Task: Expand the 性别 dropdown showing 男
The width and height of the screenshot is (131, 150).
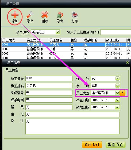Action: coord(117,78)
